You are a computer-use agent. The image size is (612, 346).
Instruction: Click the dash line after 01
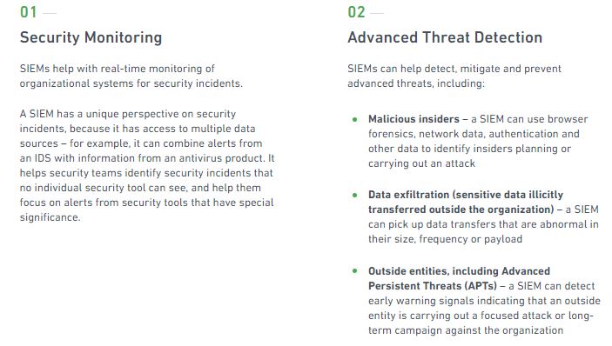(x=50, y=13)
